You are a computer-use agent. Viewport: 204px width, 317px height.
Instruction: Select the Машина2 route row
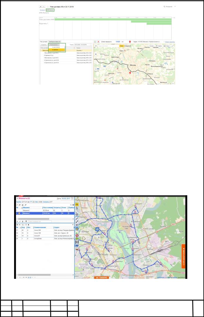(45, 213)
